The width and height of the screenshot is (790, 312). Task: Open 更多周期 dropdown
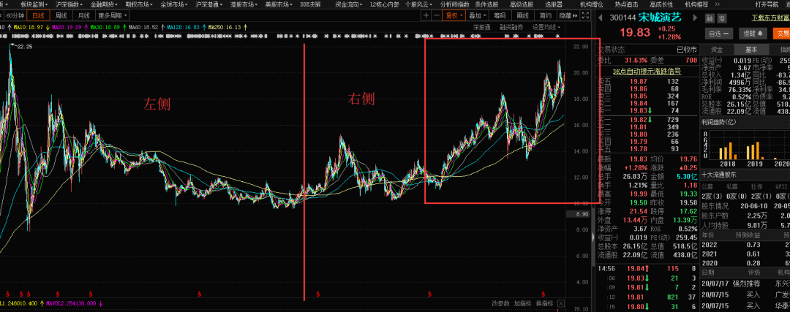(112, 15)
